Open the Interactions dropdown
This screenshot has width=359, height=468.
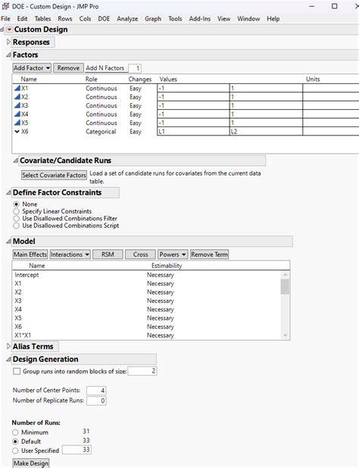click(70, 254)
